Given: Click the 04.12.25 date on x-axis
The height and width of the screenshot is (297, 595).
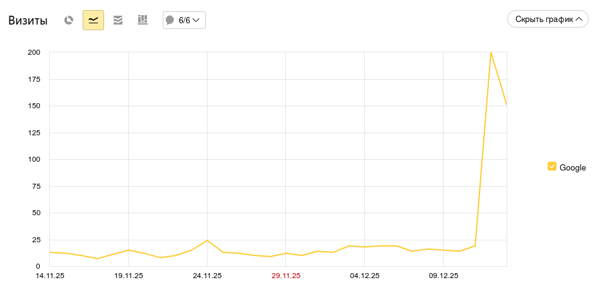Looking at the screenshot, I should tap(365, 276).
